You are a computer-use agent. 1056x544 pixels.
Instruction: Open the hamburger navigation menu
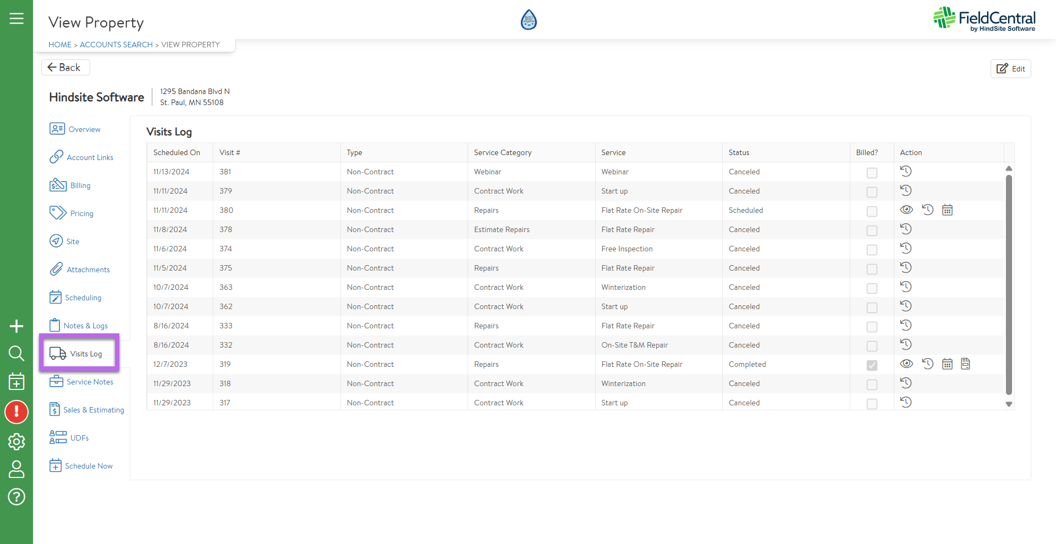(16, 19)
